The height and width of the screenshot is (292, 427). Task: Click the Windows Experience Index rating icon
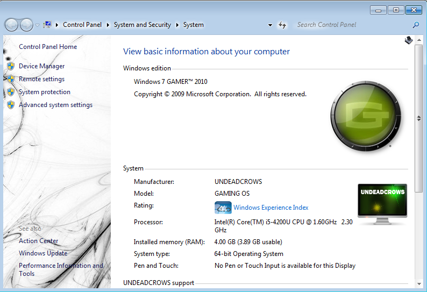223,208
